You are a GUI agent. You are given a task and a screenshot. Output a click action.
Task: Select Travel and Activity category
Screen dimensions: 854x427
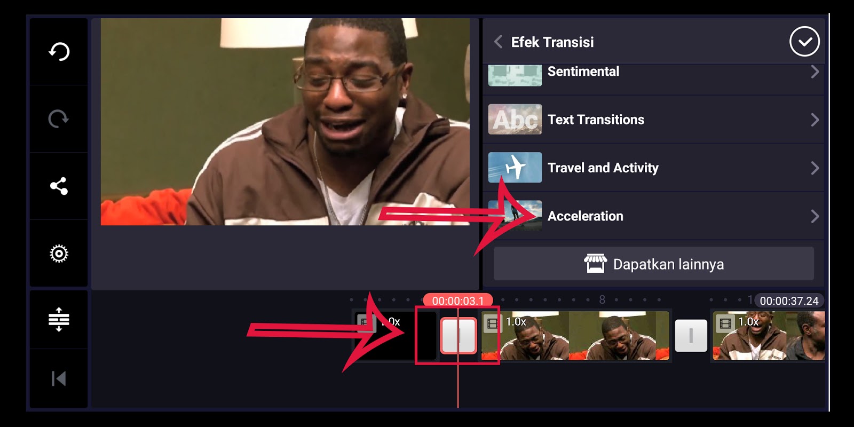(x=654, y=168)
